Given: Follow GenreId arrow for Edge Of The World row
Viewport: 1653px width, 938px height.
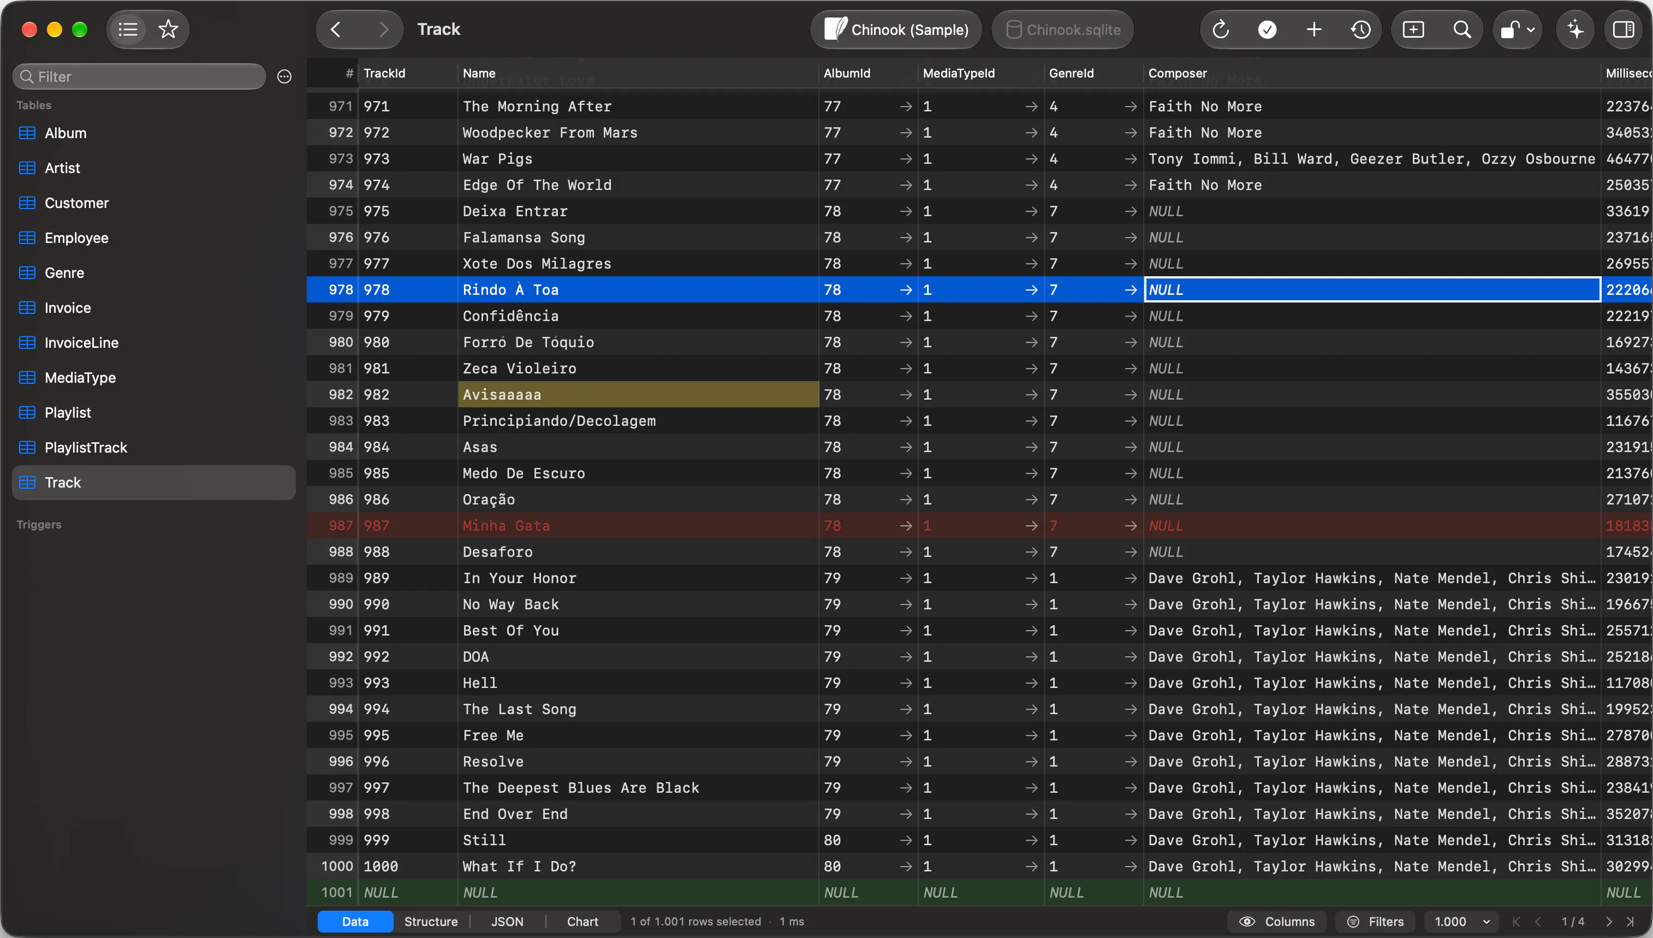Looking at the screenshot, I should [1130, 185].
